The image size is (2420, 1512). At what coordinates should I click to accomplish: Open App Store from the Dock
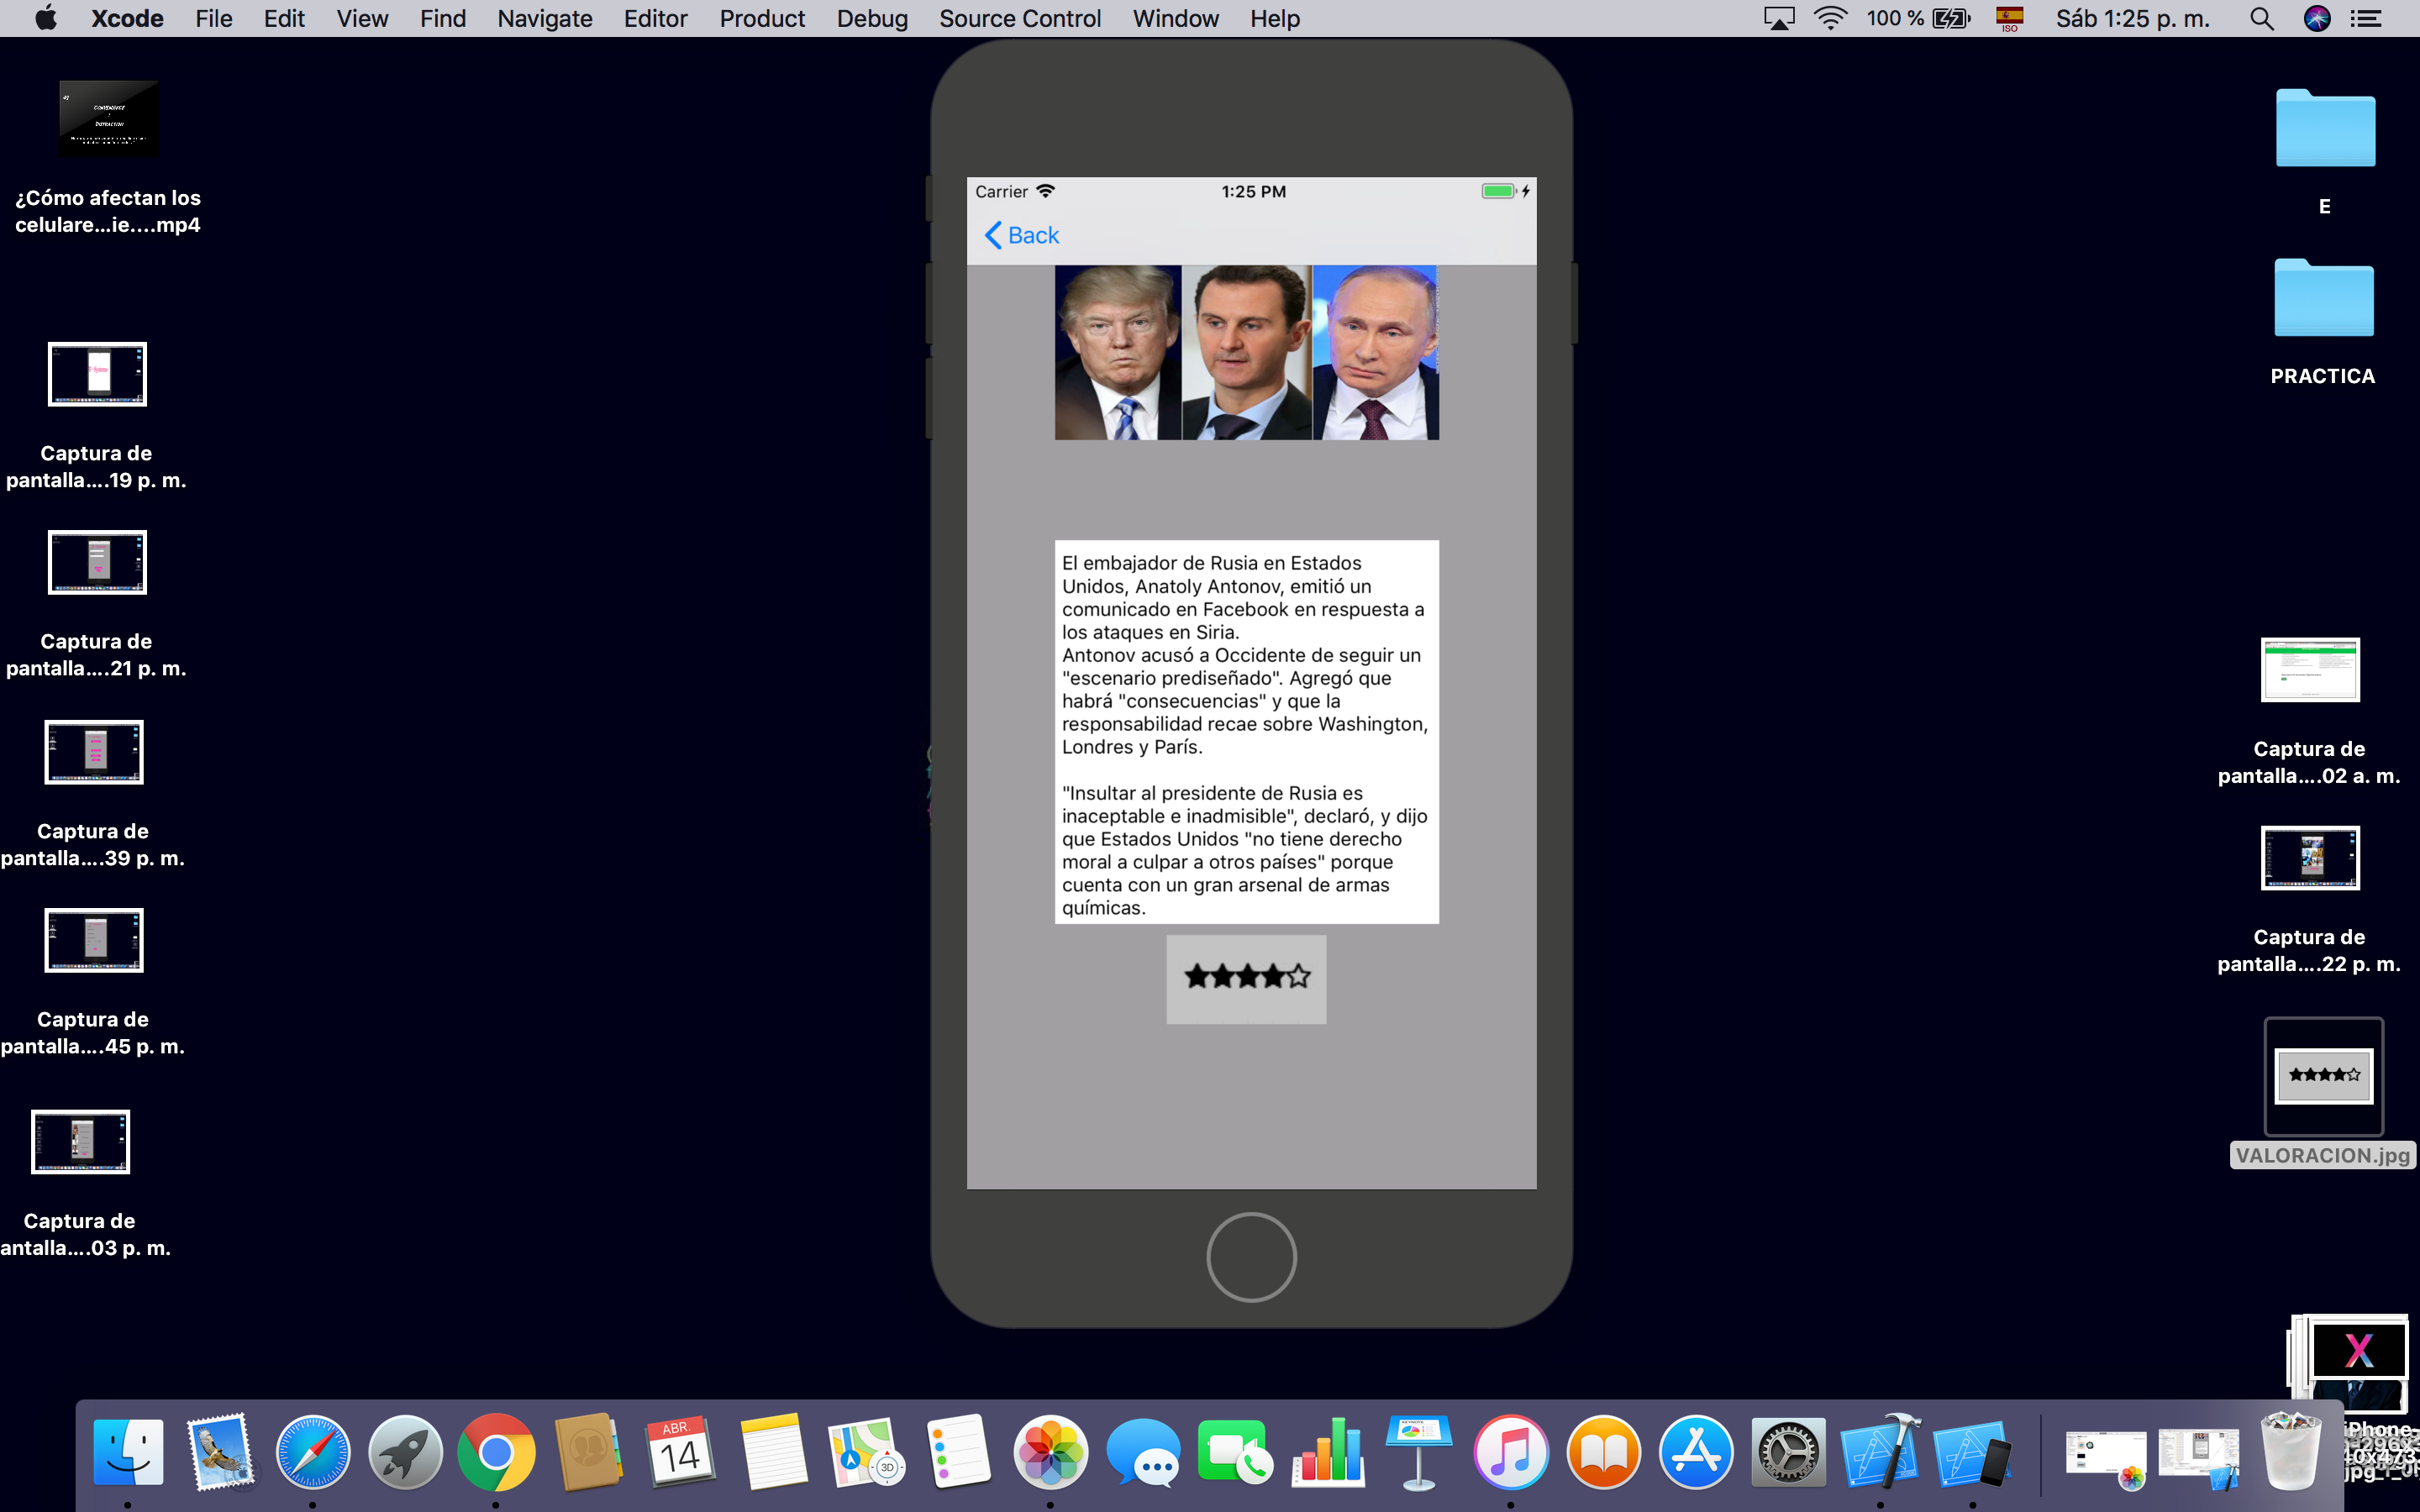coord(1696,1451)
